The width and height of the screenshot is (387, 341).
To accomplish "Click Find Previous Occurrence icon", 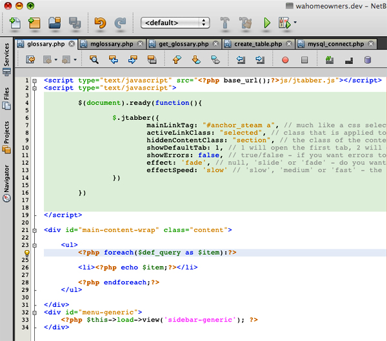I will tap(114, 59).
